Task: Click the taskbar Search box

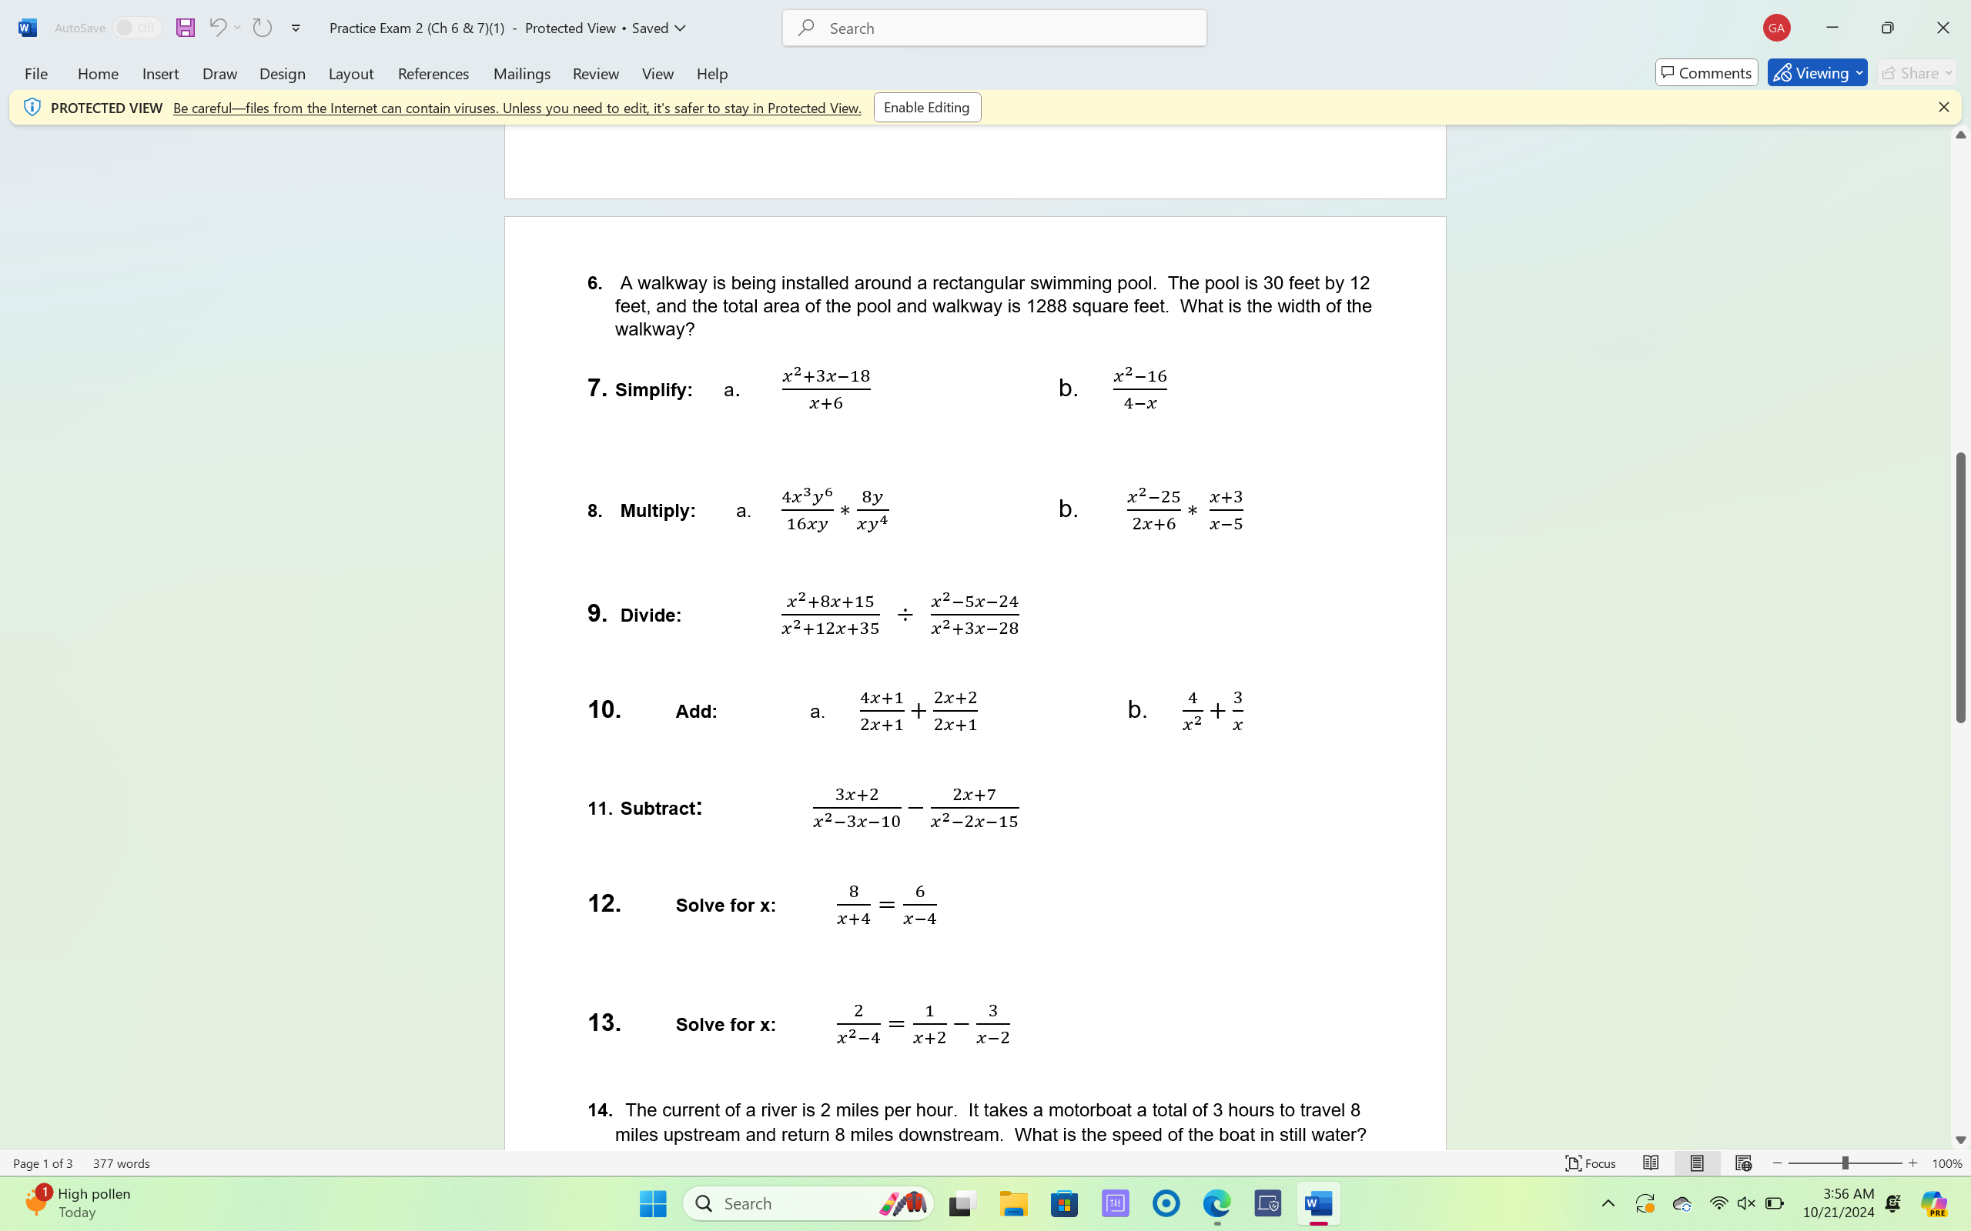Action: click(808, 1203)
